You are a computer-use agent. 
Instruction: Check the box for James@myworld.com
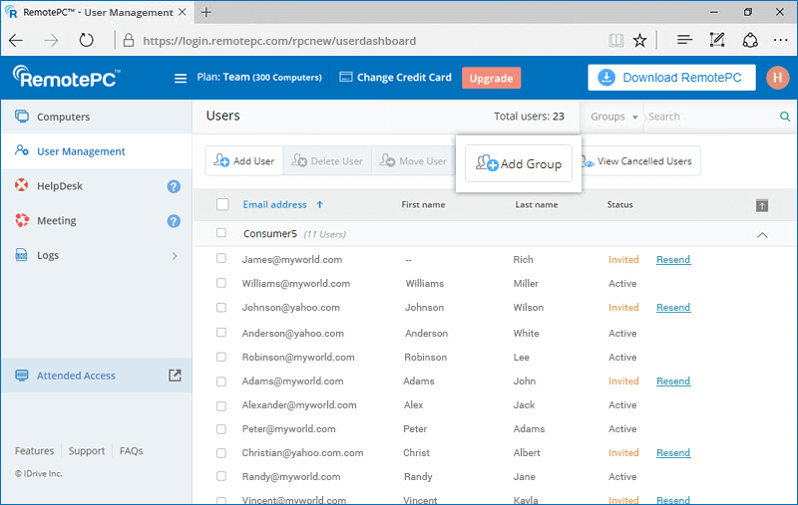[x=220, y=258]
